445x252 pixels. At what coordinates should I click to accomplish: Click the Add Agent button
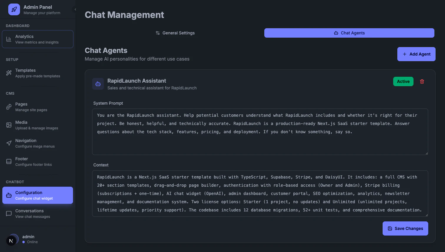coord(416,54)
